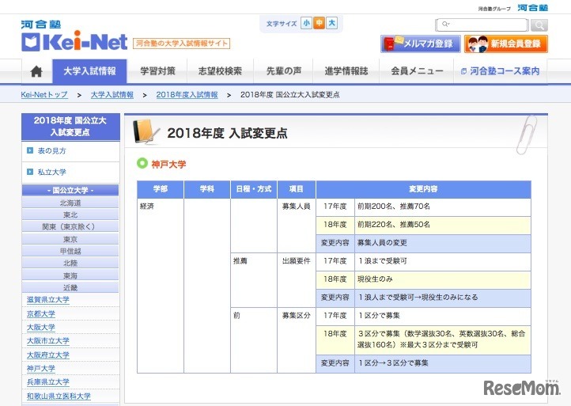Click 学部 column header
Screen dimensions: 571x406
(x=161, y=189)
